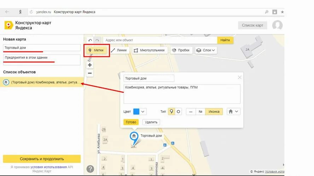This screenshot has width=314, height=176.
Task: Click the protect lock icon in the address bar
Action: click(274, 12)
